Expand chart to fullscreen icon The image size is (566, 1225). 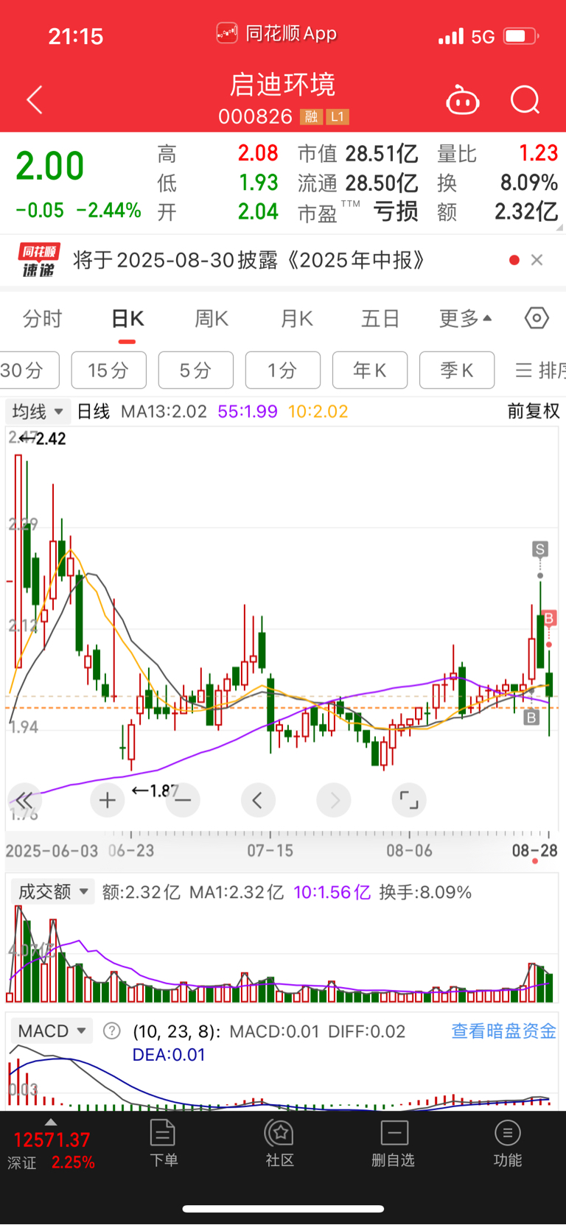click(x=409, y=800)
